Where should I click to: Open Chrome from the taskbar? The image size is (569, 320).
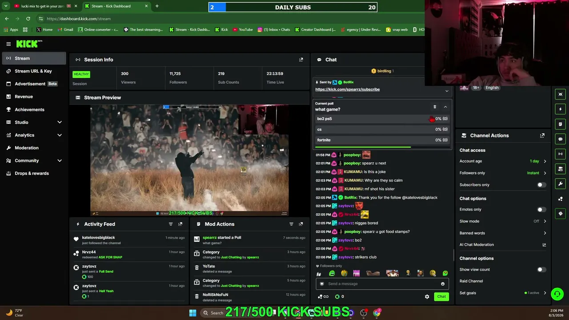pyautogui.click(x=377, y=313)
